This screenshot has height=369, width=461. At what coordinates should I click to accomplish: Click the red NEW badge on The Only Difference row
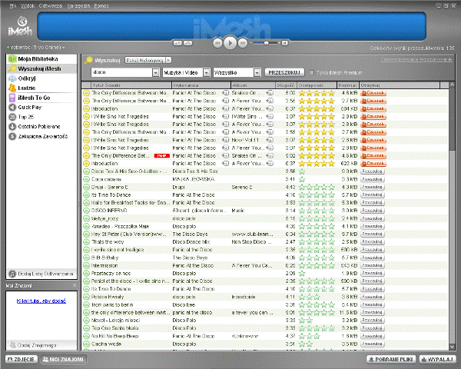pos(161,155)
